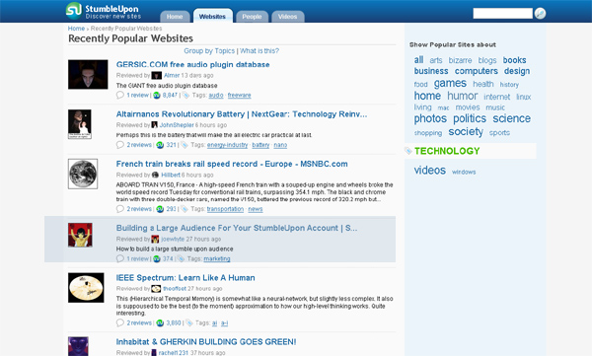Select the 'photos' topic in tag cloud
Viewport: 592px width, 356px height.
[430, 119]
